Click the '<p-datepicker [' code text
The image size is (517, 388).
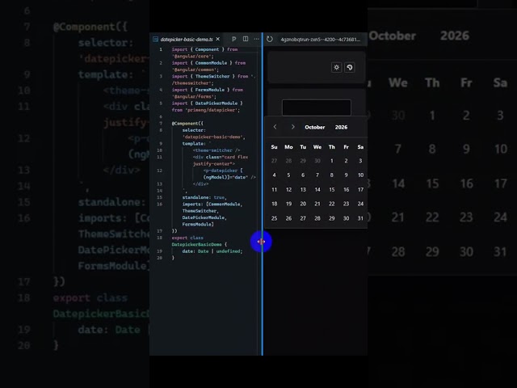coord(223,171)
